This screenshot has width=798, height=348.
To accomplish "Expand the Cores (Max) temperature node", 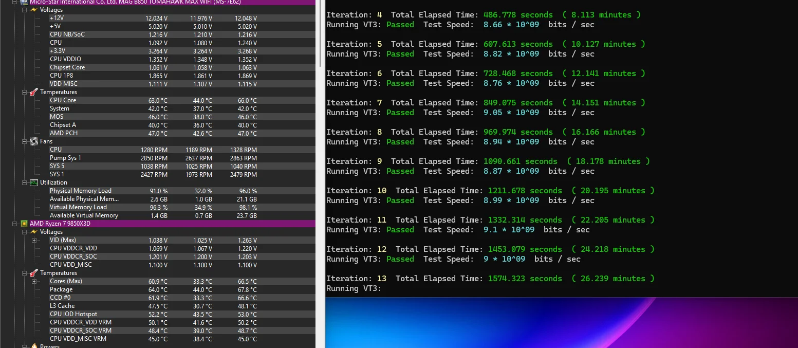I will click(34, 281).
